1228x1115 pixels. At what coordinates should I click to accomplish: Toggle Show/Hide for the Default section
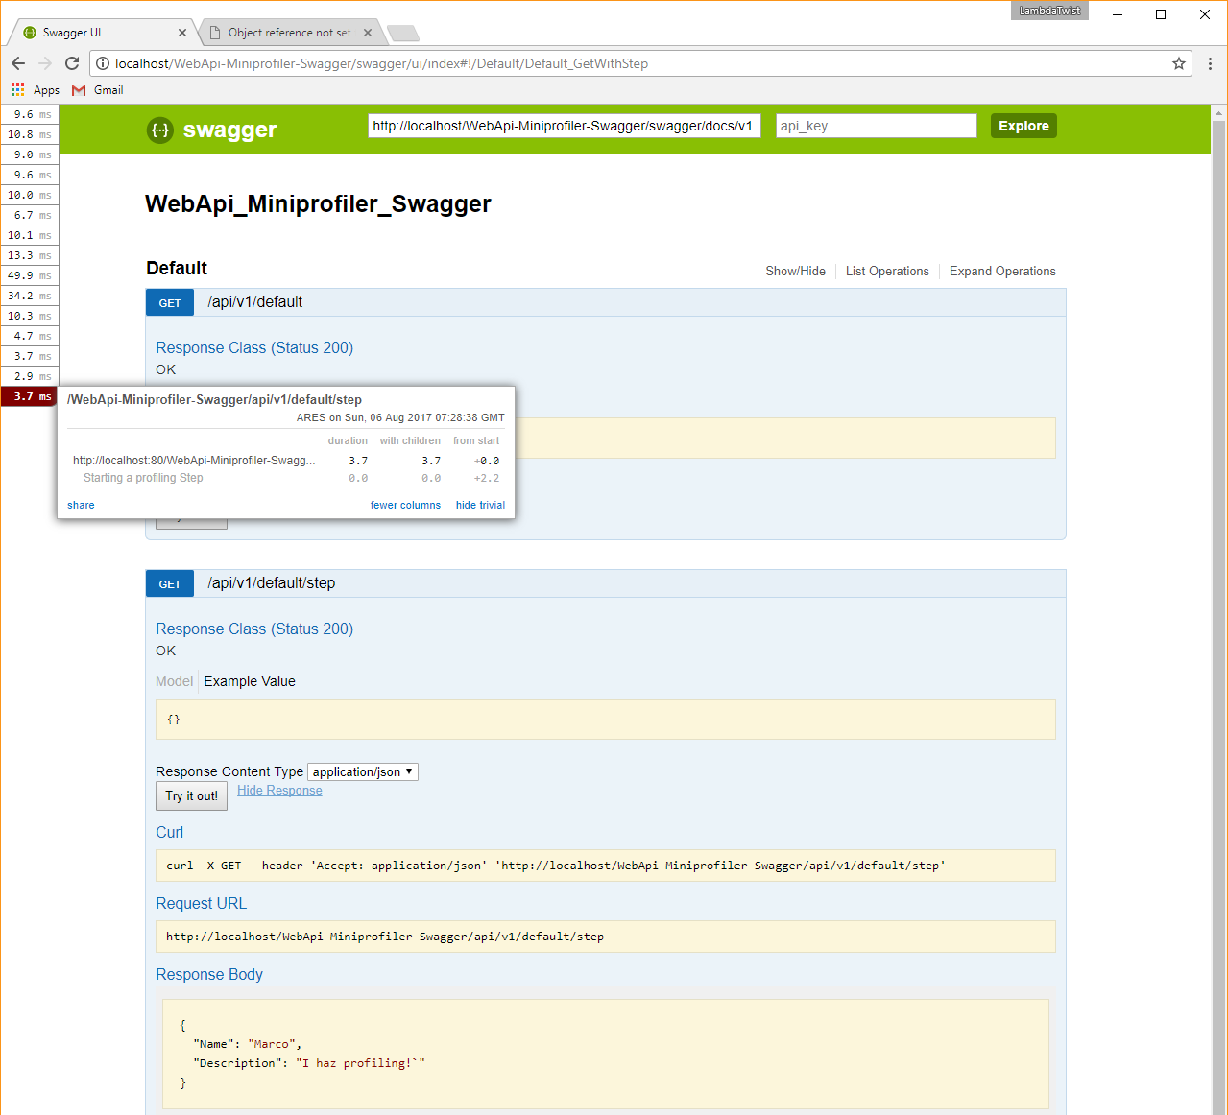tap(795, 271)
